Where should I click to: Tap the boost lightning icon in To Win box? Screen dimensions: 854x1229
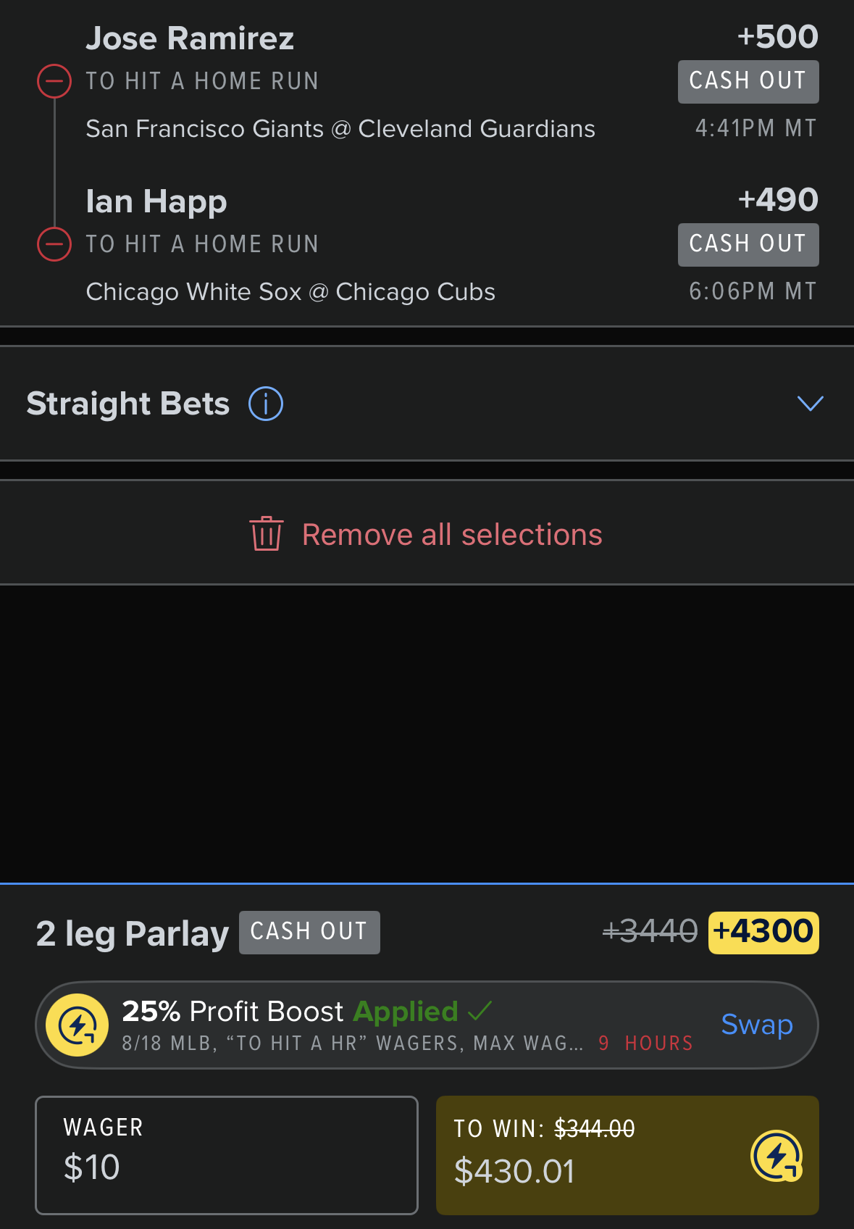[x=776, y=1156]
